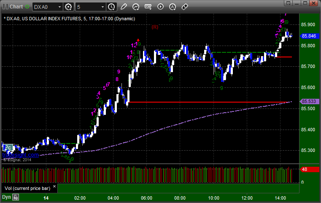Click the red (R) marker on chart
Viewport: 321px width, 203px height.
155,27
